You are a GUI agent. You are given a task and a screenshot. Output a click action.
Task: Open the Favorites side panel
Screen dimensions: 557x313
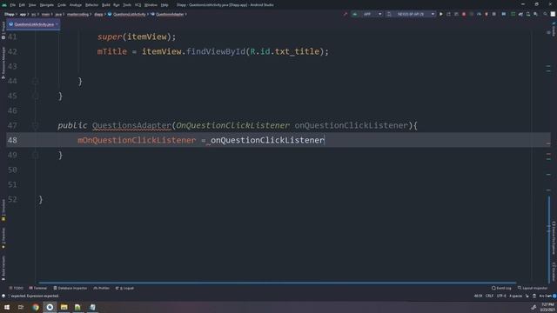(x=3, y=237)
